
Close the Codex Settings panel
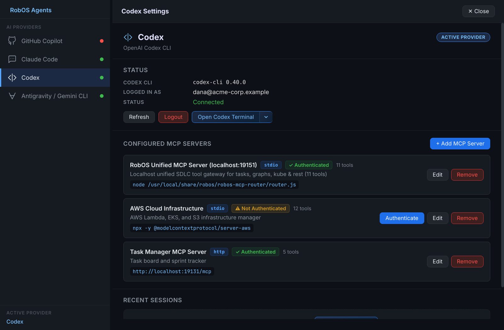pyautogui.click(x=478, y=11)
